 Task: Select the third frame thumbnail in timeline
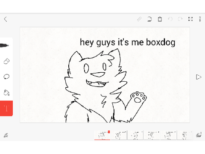point(135,135)
